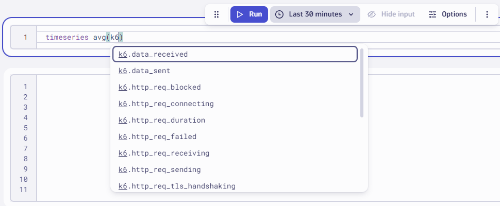Pick k6.http_req_receiving from list
500x206 pixels.
click(235, 153)
